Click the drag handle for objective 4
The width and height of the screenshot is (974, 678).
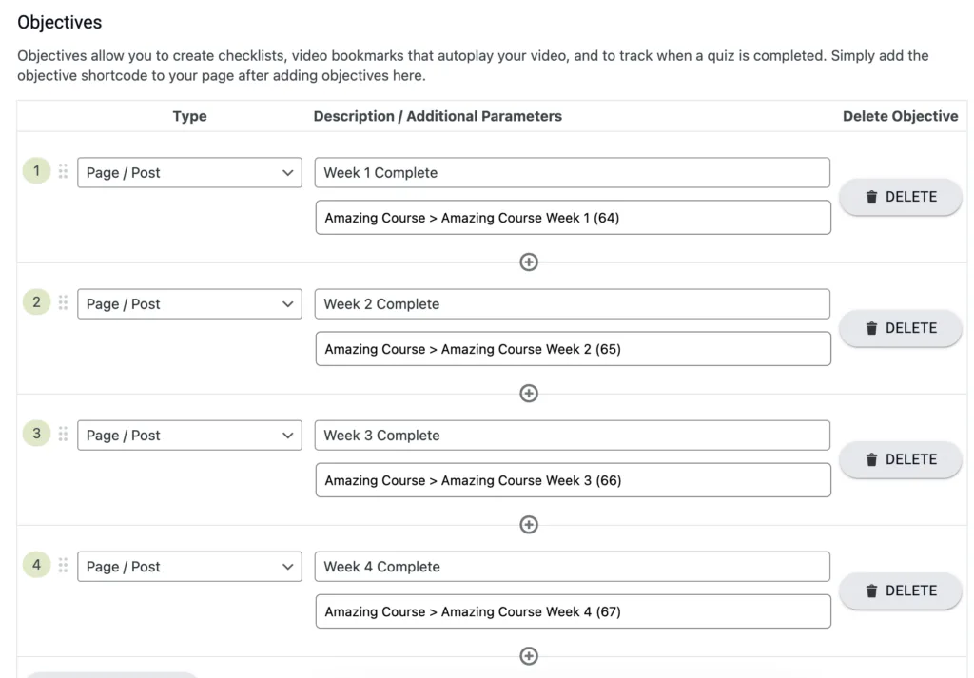63,565
